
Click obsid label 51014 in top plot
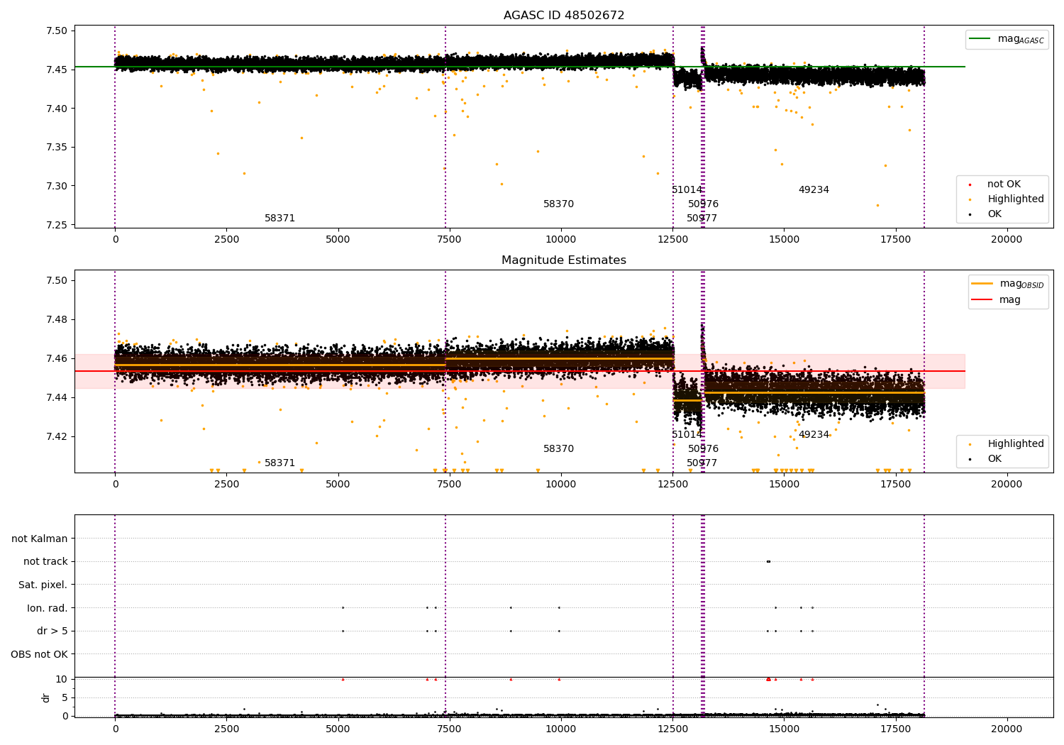click(687, 190)
